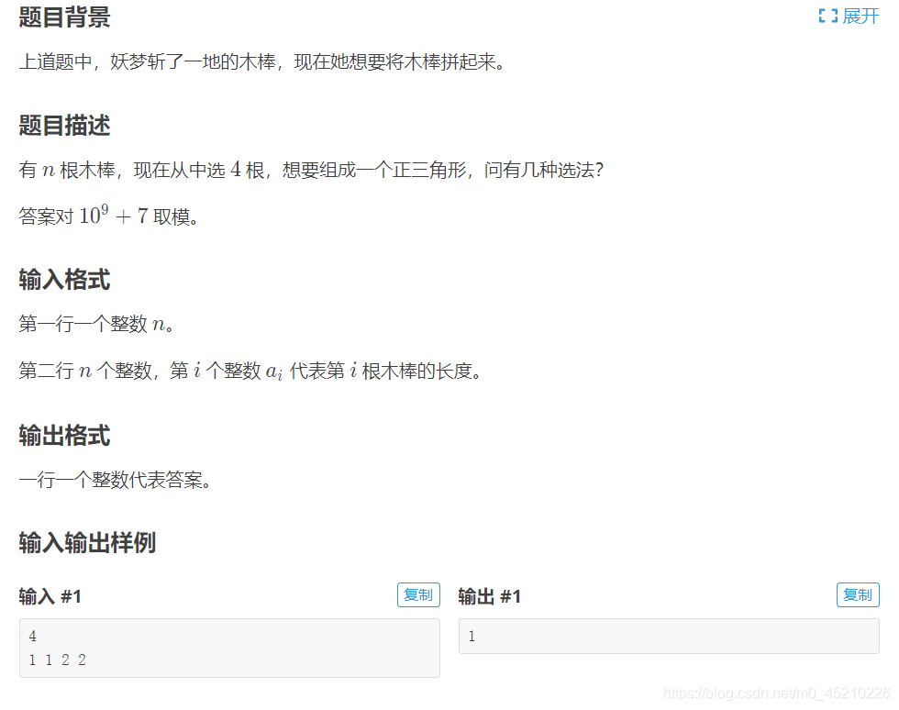Viewport: 899px width, 710px height.
Task: Click the 输出 #1 label
Action: 490,596
